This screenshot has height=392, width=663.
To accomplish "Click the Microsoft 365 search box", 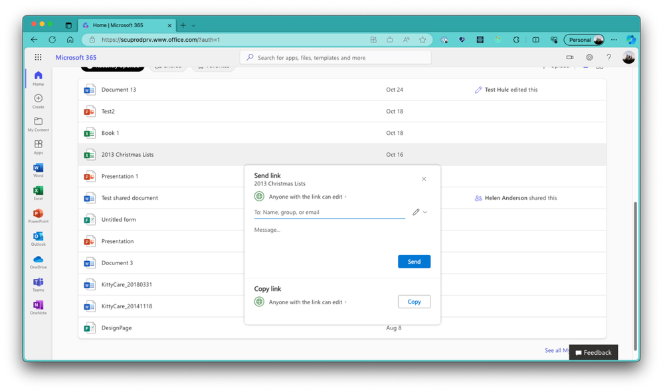I will [335, 58].
